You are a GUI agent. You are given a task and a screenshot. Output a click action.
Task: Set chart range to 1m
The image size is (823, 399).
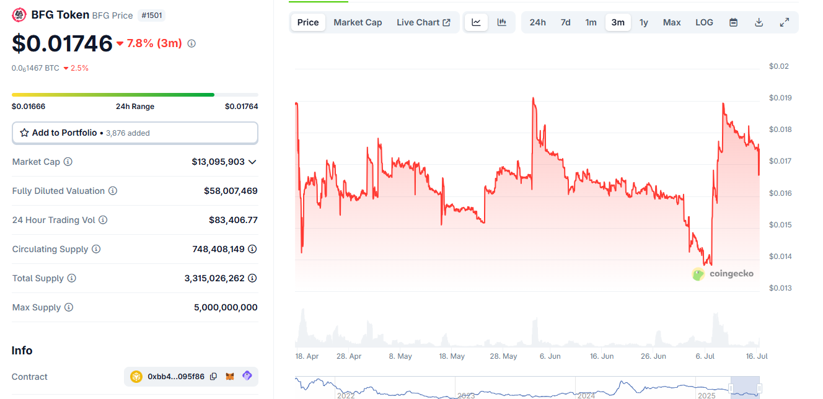591,22
